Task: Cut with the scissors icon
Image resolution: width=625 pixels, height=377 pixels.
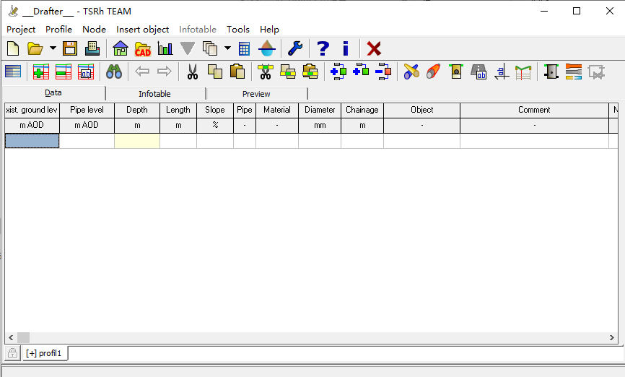Action: tap(193, 71)
